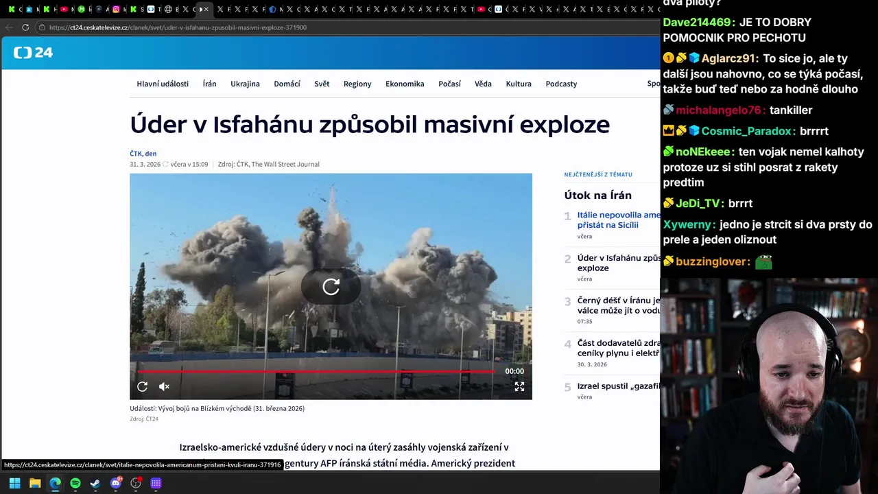The height and width of the screenshot is (494, 878).
Task: Click Microsoft Edge taskbar icon
Action: (55, 483)
